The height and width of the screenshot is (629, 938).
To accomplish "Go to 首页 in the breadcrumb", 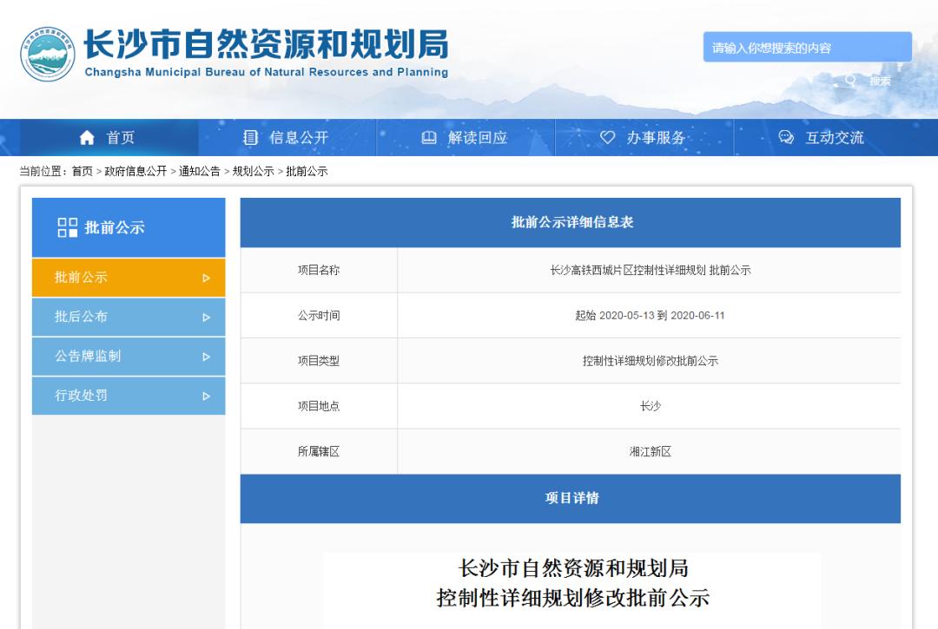I will coord(82,172).
